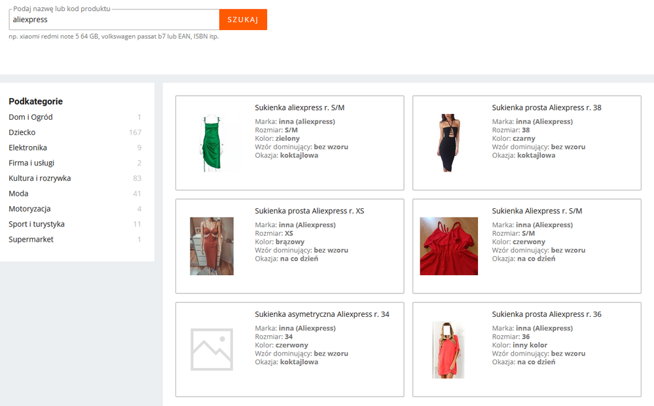Focus the product name search field
The width and height of the screenshot is (654, 406).
pos(114,20)
